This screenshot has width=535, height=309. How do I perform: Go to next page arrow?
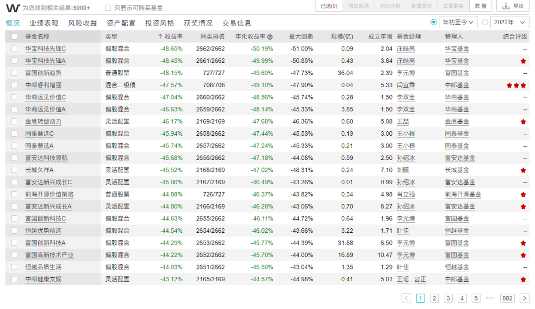point(525,298)
